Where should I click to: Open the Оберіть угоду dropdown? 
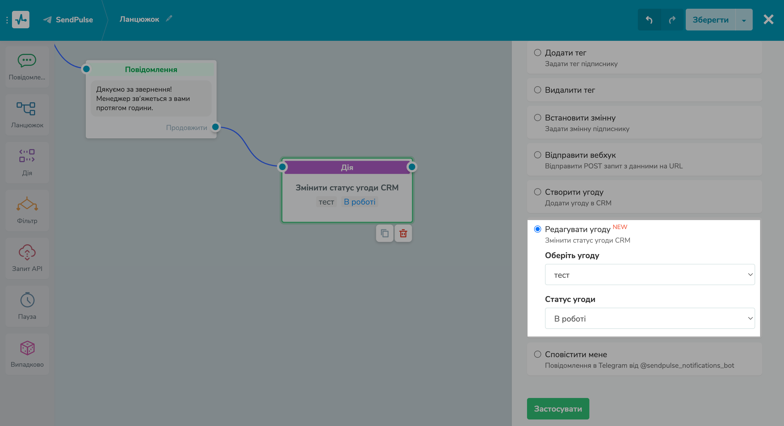pyautogui.click(x=650, y=274)
